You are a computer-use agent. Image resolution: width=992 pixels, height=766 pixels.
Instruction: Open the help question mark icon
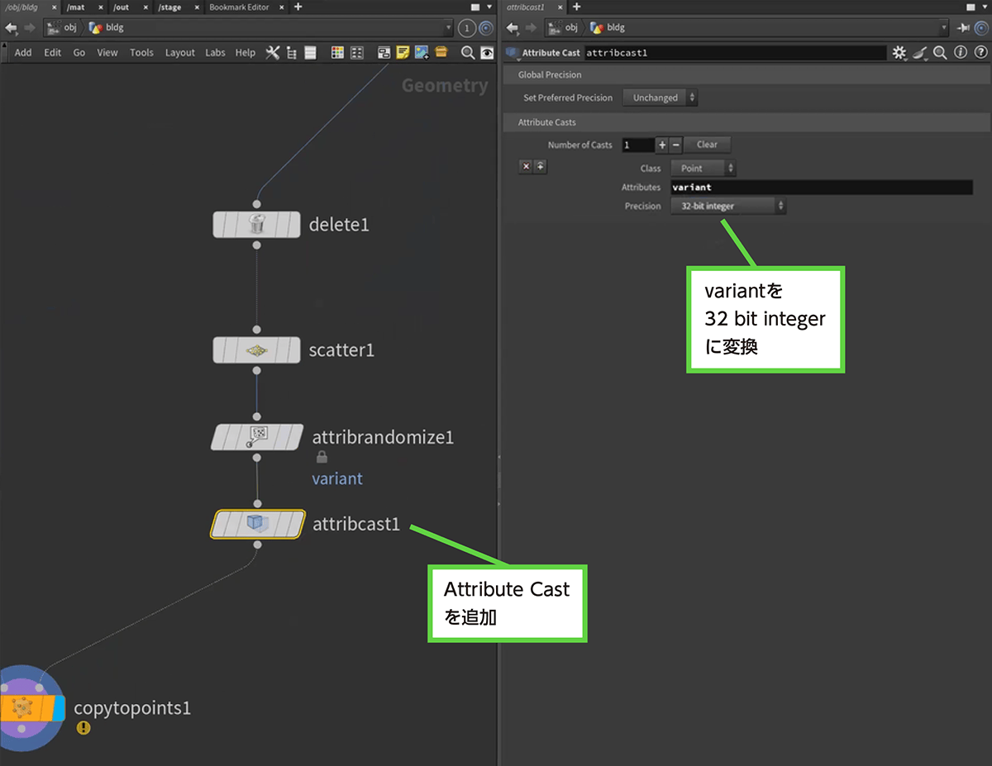coord(980,52)
